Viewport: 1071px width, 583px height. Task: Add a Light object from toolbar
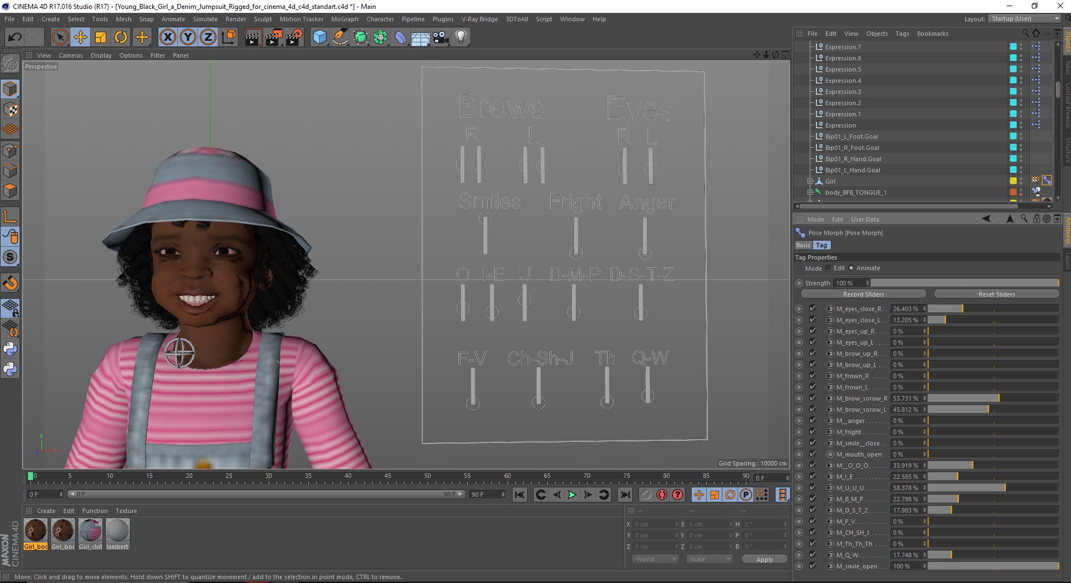click(461, 37)
